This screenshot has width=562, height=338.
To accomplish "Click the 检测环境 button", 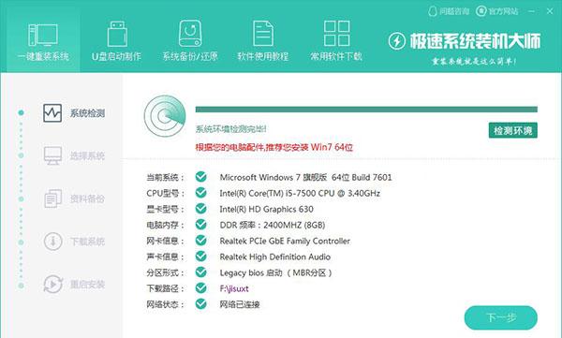I will pyautogui.click(x=513, y=130).
